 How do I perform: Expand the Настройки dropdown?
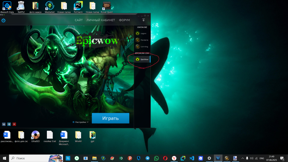pos(81,122)
